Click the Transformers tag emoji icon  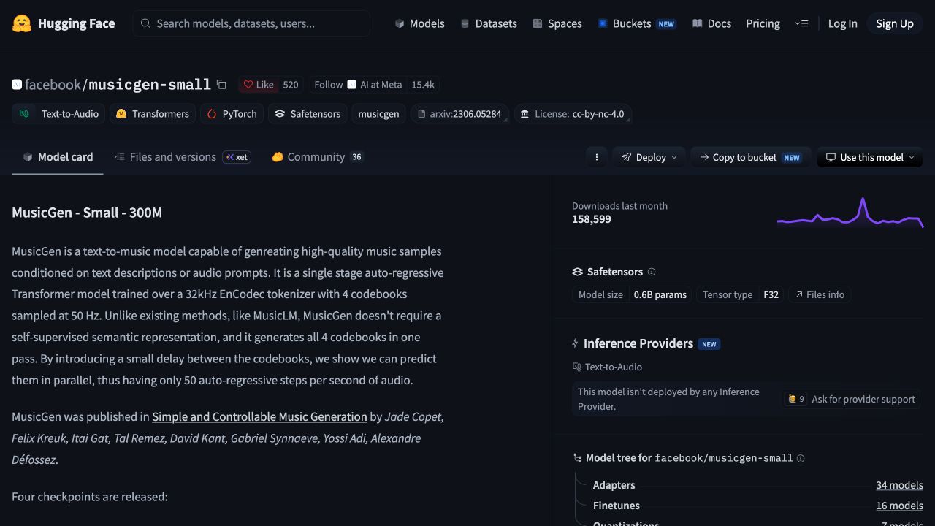(121, 114)
